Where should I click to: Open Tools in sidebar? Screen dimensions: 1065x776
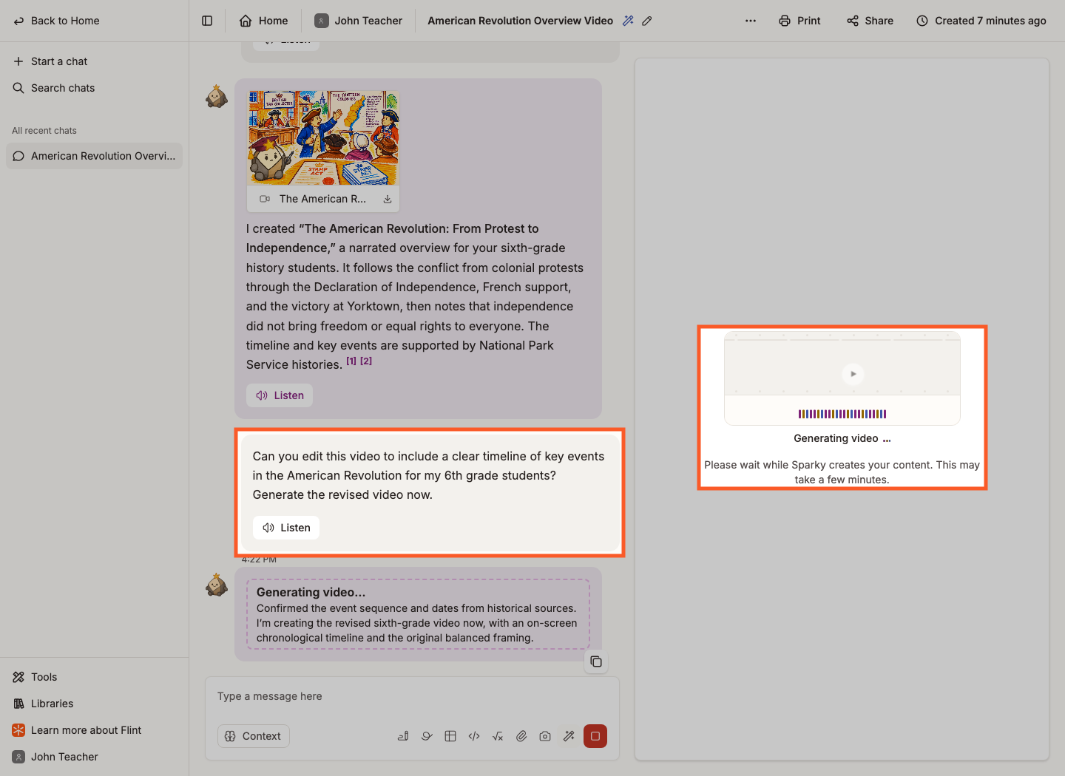pyautogui.click(x=35, y=677)
